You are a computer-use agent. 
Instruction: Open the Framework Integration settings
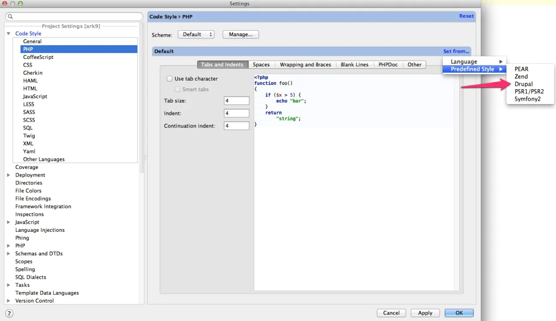[x=43, y=207]
